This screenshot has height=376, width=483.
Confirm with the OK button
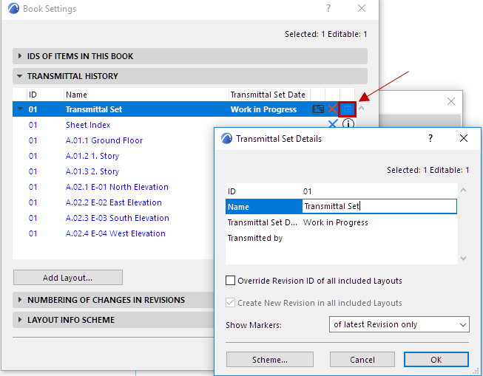coord(436,360)
